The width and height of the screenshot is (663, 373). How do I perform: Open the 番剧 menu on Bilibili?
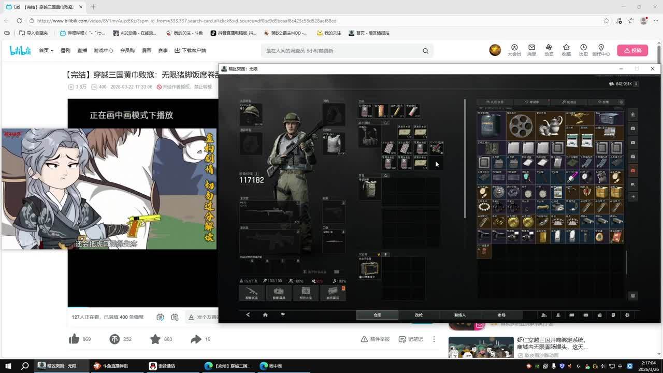point(65,51)
